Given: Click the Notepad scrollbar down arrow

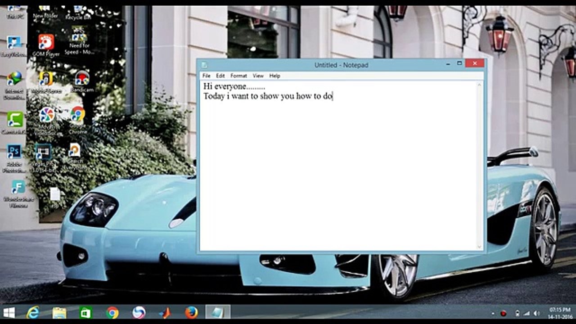Looking at the screenshot, I should coord(479,247).
